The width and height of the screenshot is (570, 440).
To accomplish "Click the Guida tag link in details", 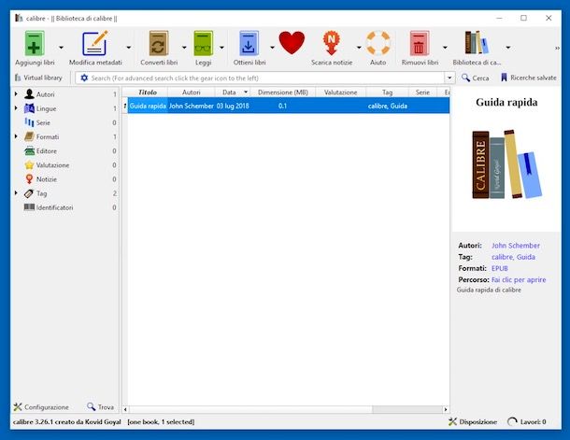I will [x=526, y=257].
